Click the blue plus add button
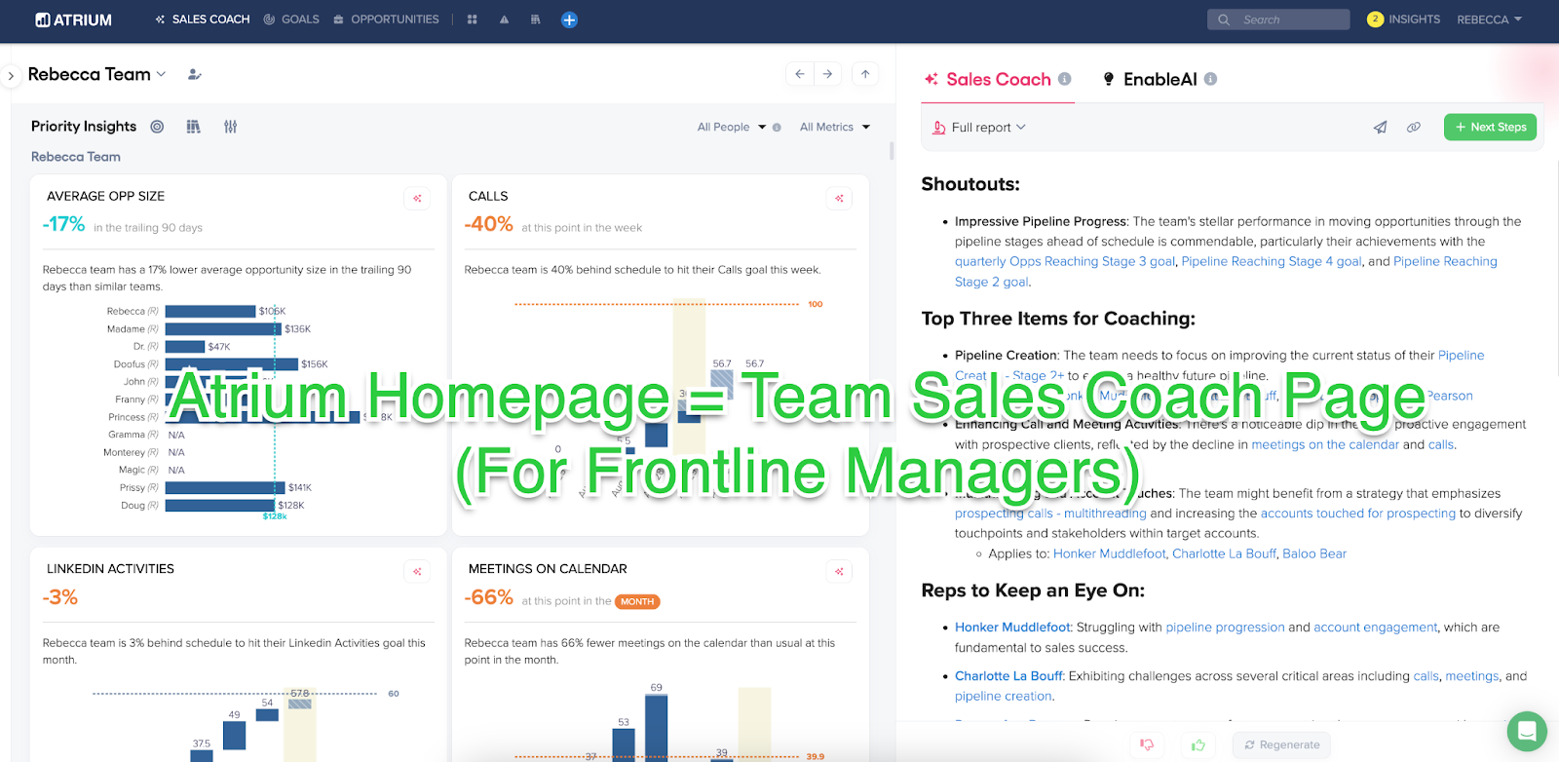 coord(570,19)
